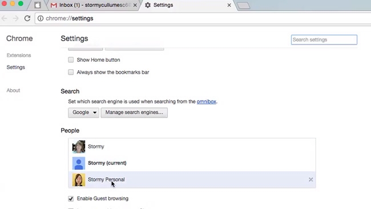The height and width of the screenshot is (209, 371).
Task: Select the Stormy (current) profile row
Action: coord(192,163)
